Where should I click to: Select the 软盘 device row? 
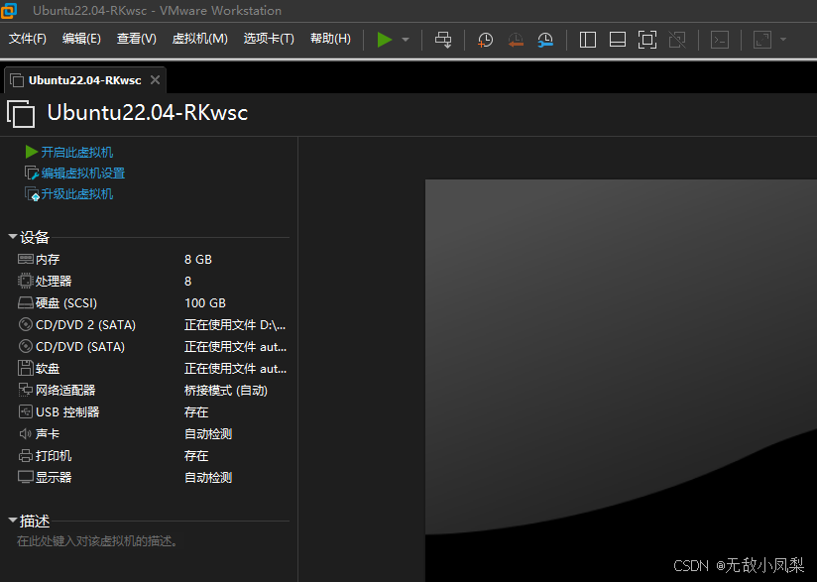(x=152, y=369)
